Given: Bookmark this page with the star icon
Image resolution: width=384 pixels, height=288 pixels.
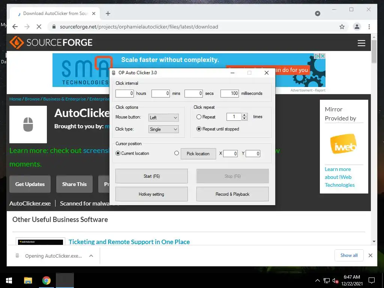Looking at the screenshot, I should click(x=342, y=27).
